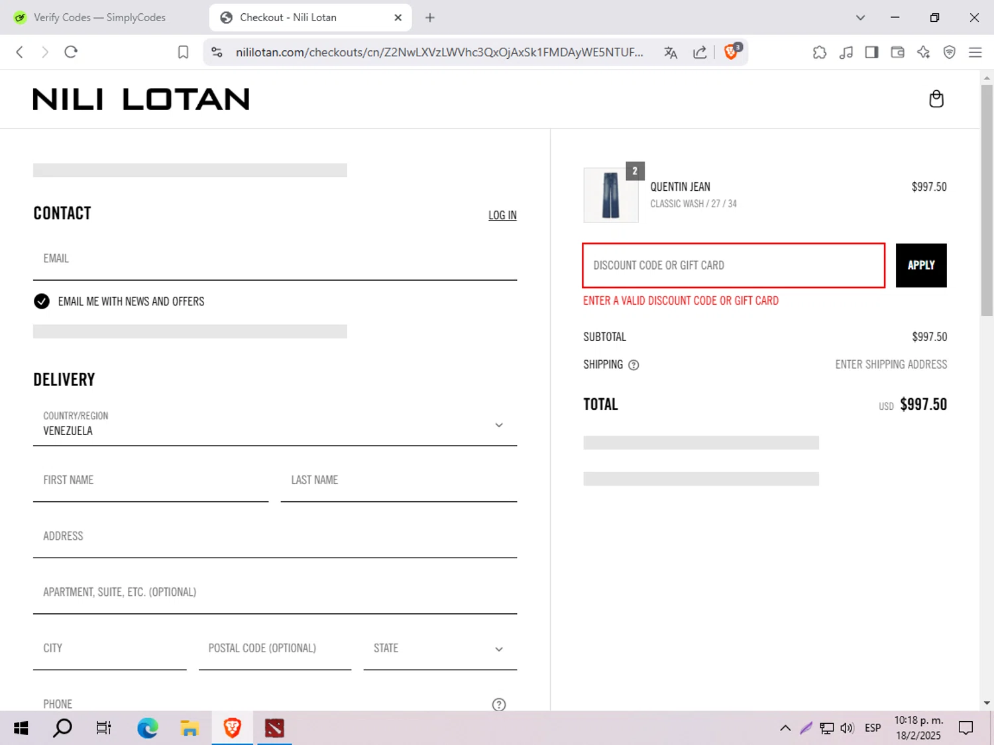
Task: Go forward using the browser forward arrow
Action: (45, 52)
